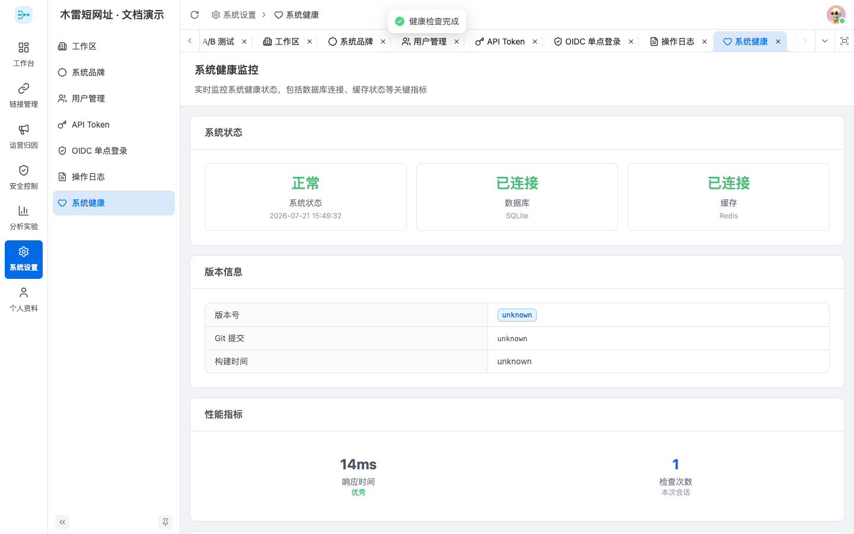
Task: Select OIDC 单点登录 in sidebar menu
Action: 114,151
